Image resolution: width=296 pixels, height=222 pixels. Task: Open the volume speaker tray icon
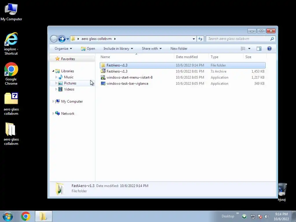point(267,217)
